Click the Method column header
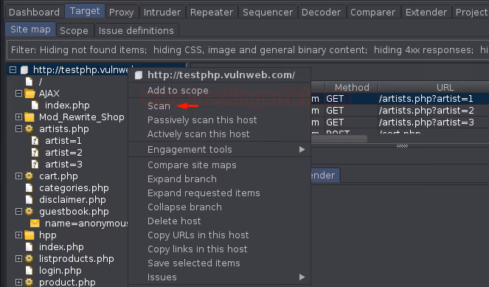Screen dimensions: 489x287 [352, 87]
